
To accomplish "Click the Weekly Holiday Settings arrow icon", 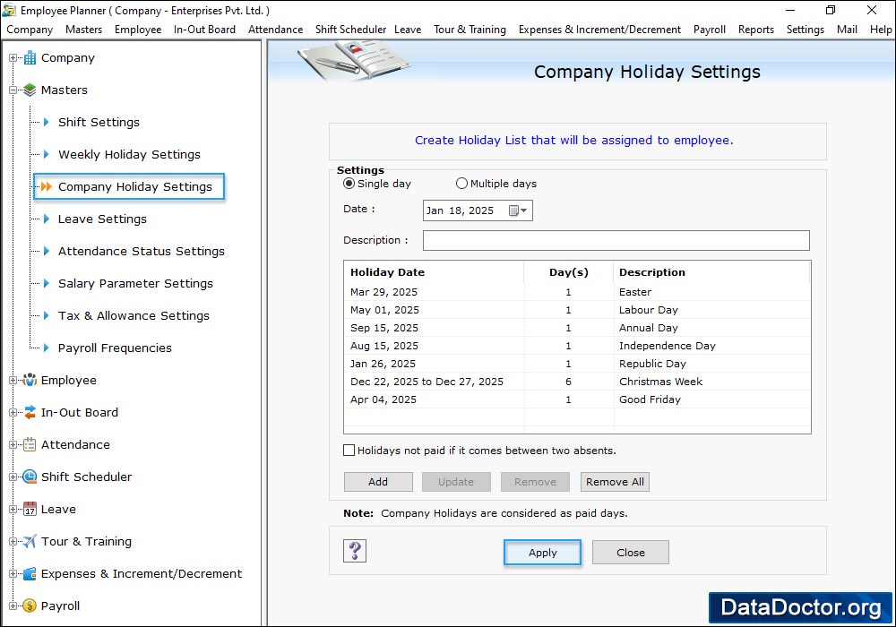I will tap(47, 154).
